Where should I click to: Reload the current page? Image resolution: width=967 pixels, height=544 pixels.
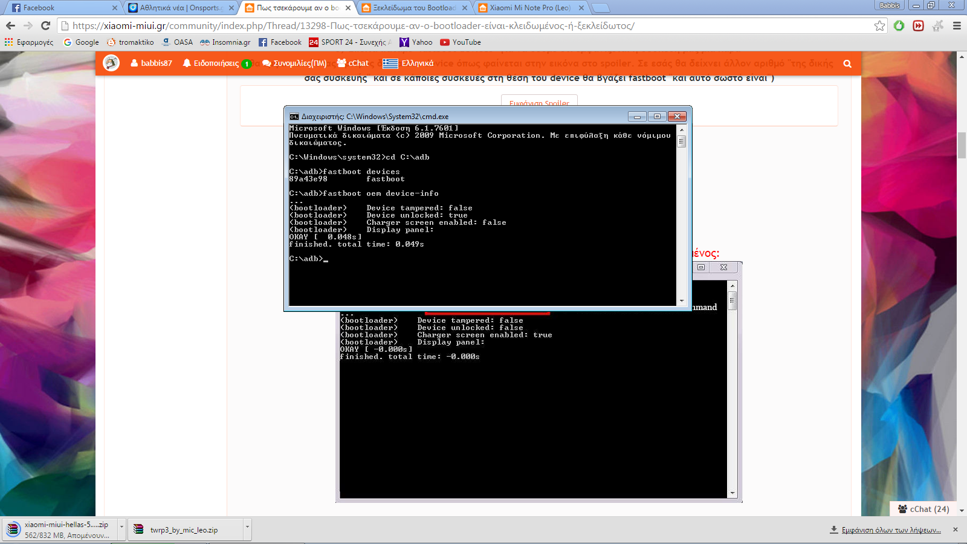pos(45,25)
